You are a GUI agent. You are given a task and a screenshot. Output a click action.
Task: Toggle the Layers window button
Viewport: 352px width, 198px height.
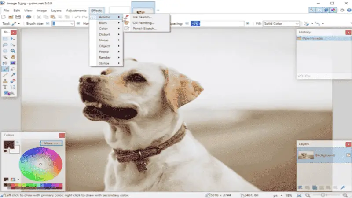coord(326,10)
